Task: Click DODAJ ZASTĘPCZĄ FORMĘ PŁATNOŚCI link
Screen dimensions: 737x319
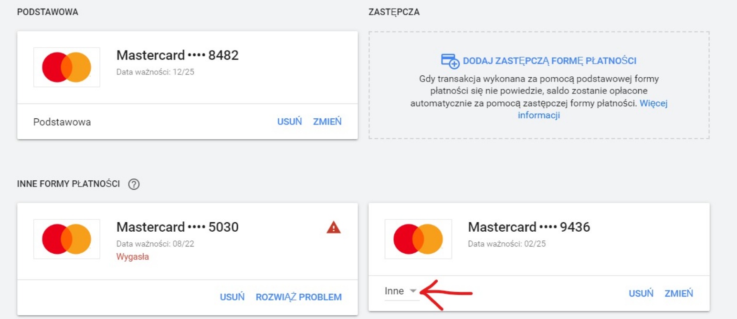Action: pyautogui.click(x=549, y=61)
